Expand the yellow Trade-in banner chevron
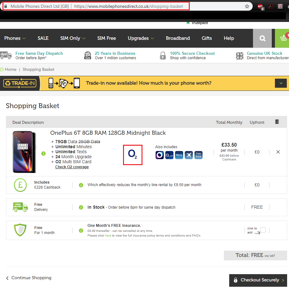This screenshot has height=287, width=289. pyautogui.click(x=281, y=83)
